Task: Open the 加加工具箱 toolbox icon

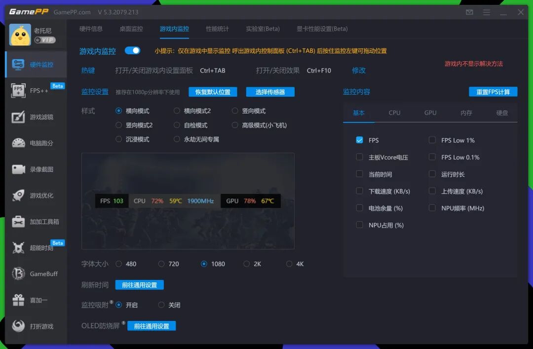Action: [x=18, y=222]
